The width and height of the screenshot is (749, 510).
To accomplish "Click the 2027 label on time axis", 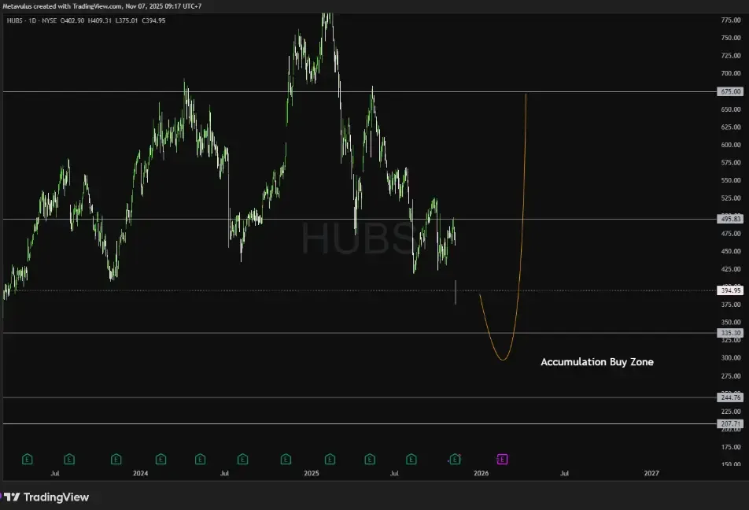I will (x=651, y=473).
